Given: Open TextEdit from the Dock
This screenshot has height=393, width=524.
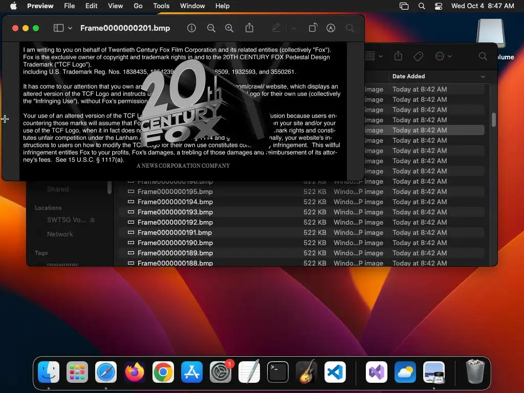Looking at the screenshot, I should (x=249, y=372).
